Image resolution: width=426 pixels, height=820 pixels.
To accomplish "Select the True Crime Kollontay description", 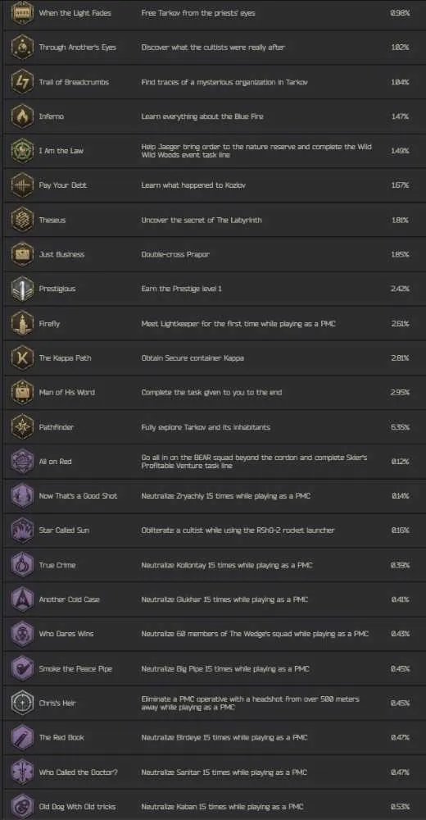I will point(227,565).
